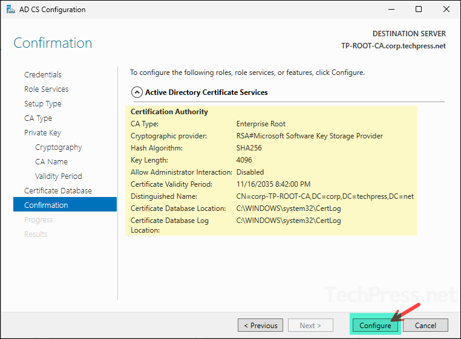This screenshot has width=461, height=339.
Task: Collapse the Active Directory Certificate Services section
Action: point(136,92)
